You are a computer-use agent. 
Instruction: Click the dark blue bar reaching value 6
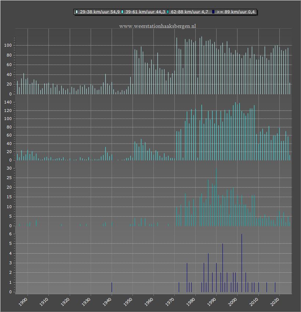click(242, 263)
